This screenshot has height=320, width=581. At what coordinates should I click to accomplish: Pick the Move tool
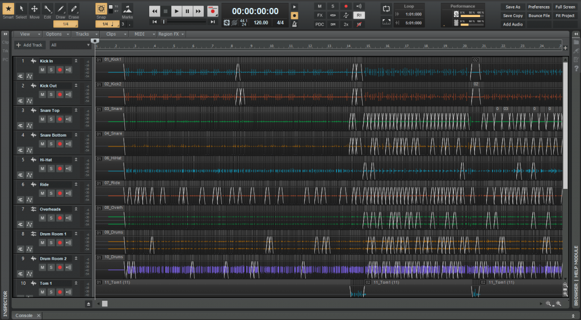(x=35, y=9)
